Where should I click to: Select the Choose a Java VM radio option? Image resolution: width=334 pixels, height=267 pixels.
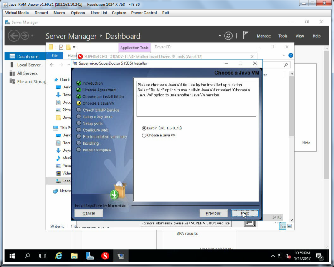click(x=144, y=136)
